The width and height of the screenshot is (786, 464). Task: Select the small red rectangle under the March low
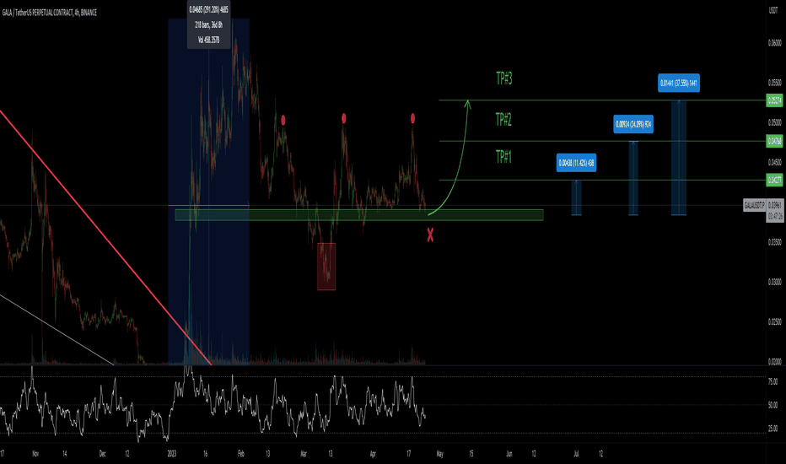326,267
